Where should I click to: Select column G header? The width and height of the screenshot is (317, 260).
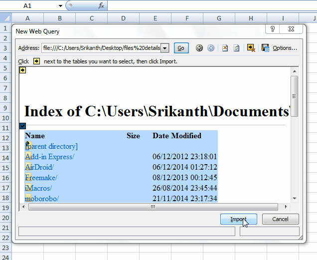point(219,18)
